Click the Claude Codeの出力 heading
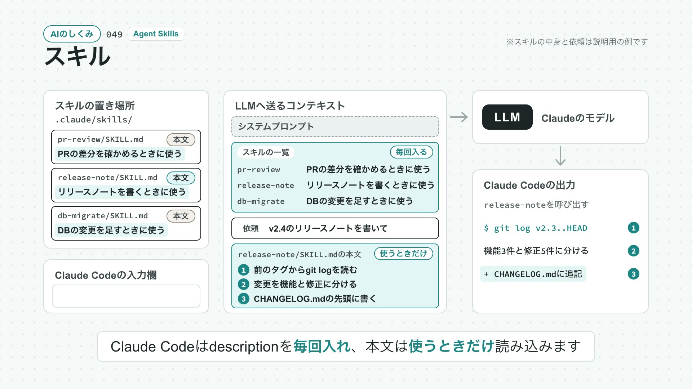The height and width of the screenshot is (389, 692). tap(529, 185)
